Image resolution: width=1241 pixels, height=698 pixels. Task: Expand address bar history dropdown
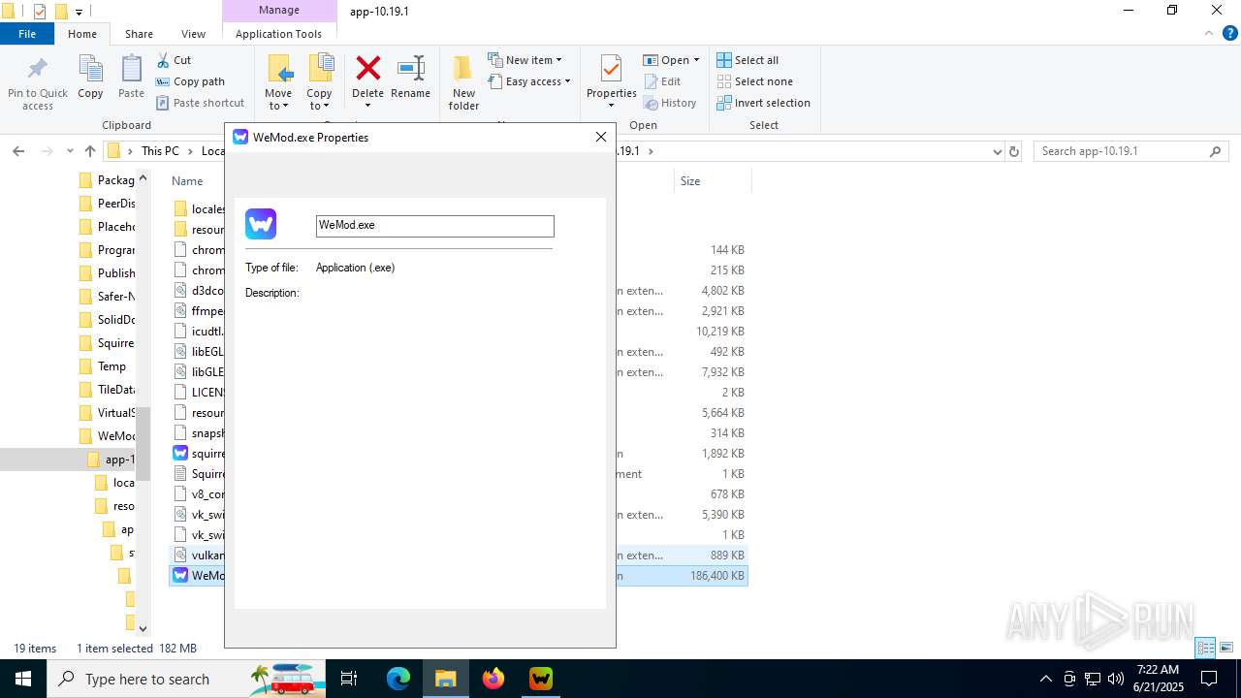pyautogui.click(x=997, y=151)
